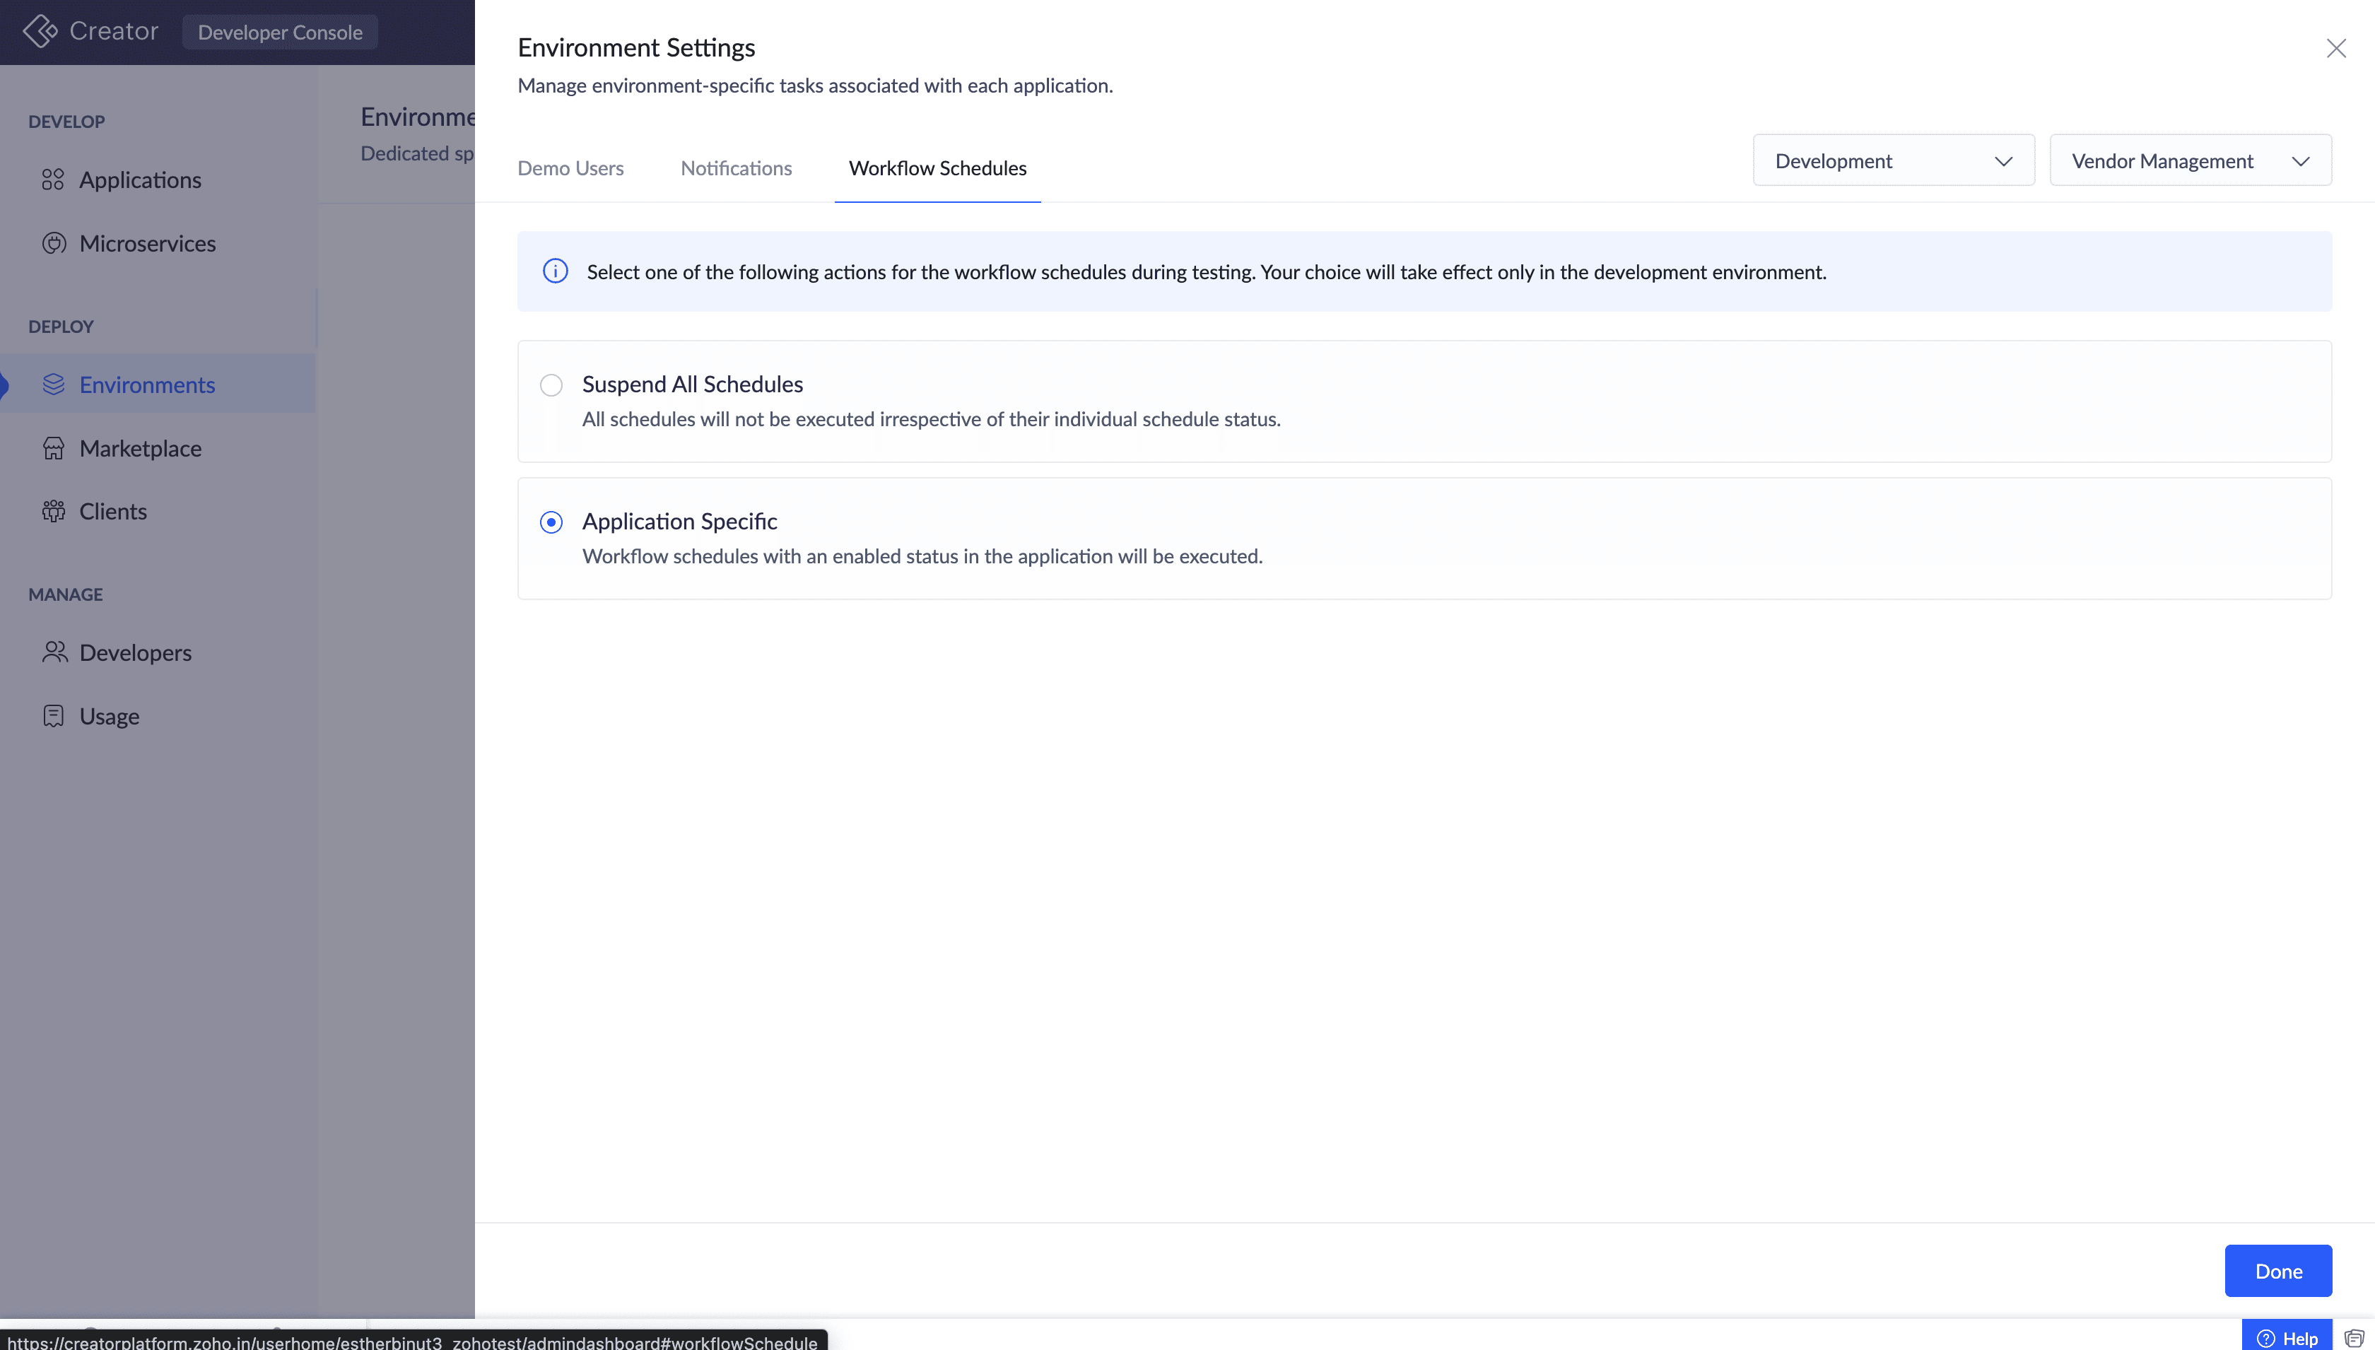The height and width of the screenshot is (1350, 2375).
Task: Open the Development environment dropdown
Action: coord(1893,160)
